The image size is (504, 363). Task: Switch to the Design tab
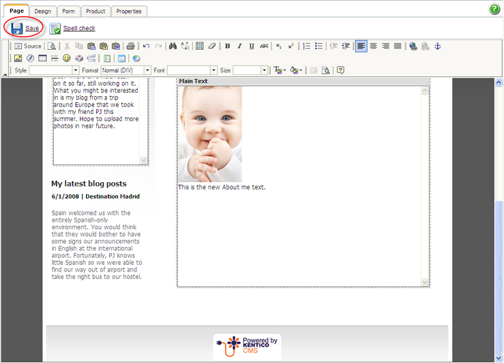[42, 11]
